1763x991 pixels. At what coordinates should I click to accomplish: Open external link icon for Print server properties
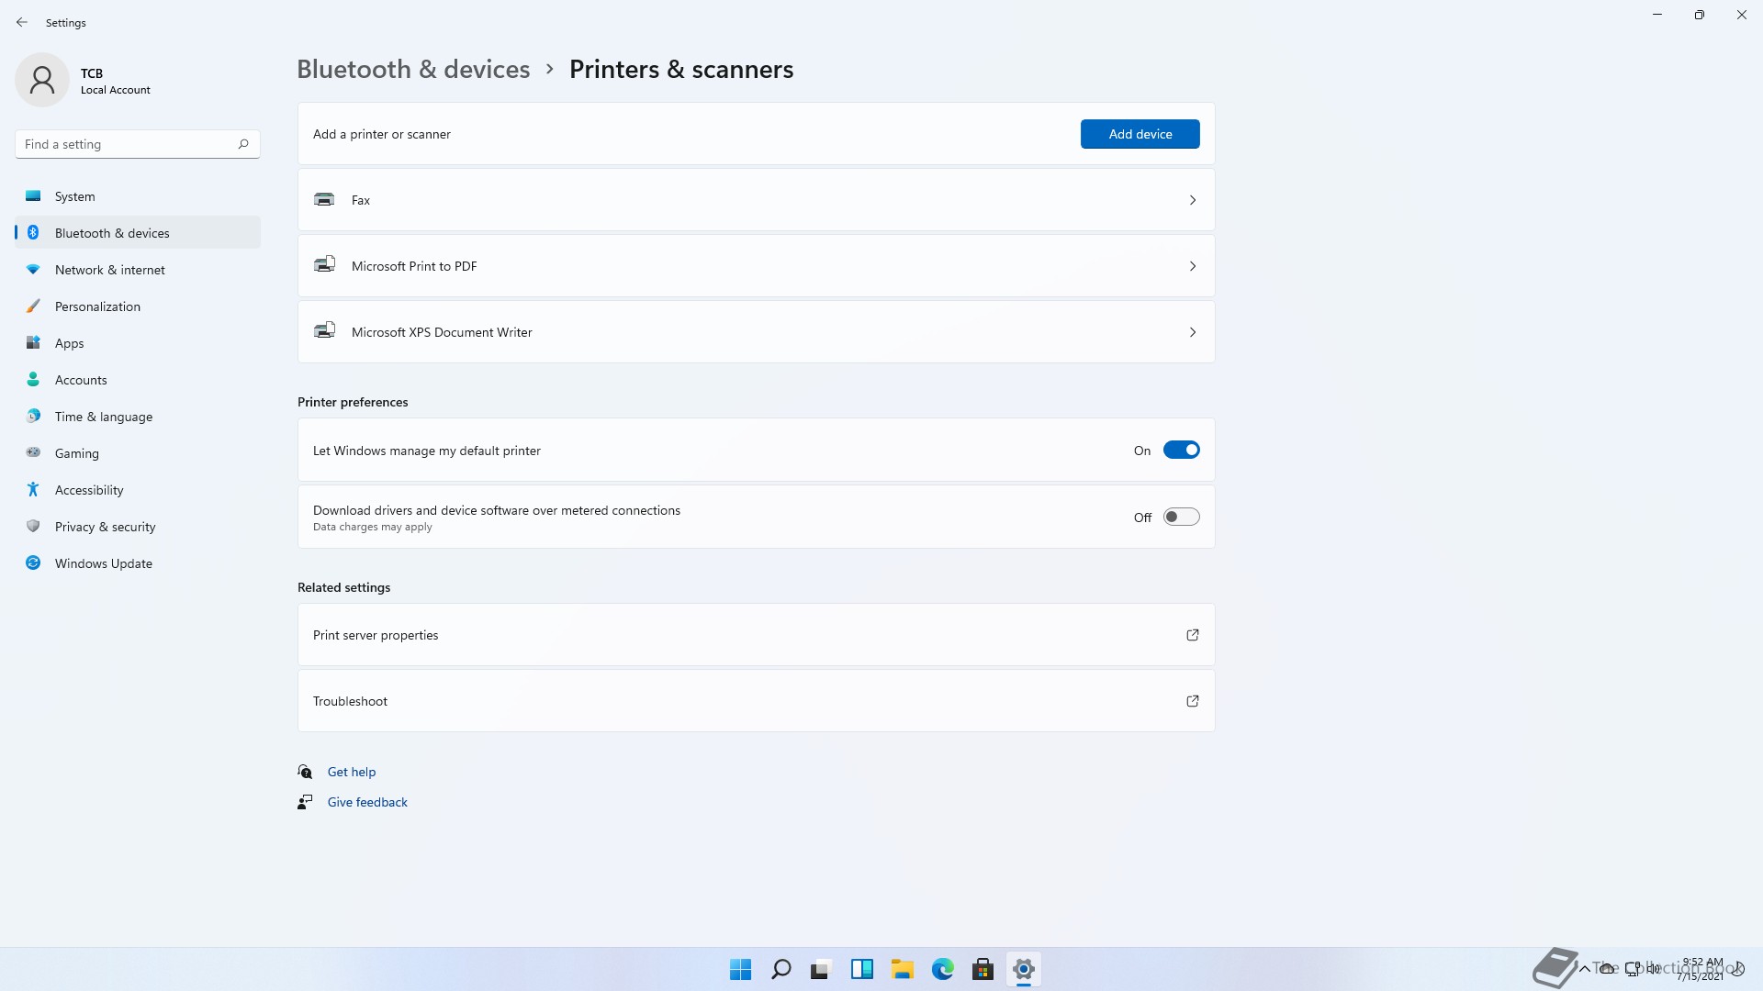pyautogui.click(x=1193, y=635)
